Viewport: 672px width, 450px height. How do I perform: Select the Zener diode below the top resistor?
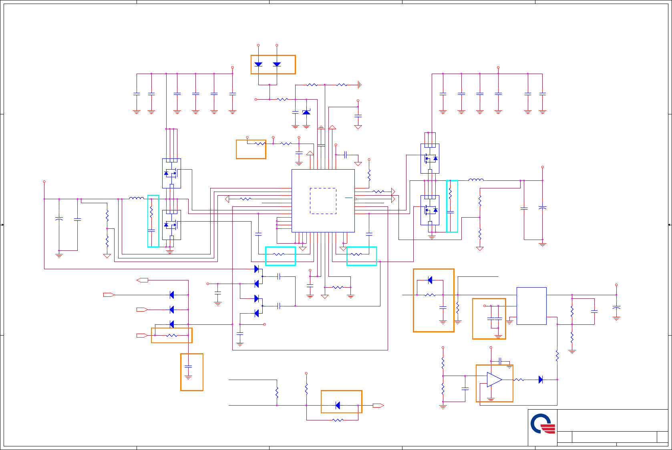[x=306, y=112]
